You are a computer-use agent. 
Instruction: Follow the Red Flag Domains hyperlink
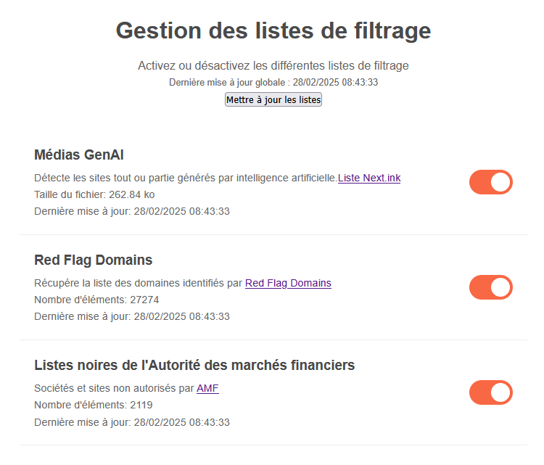[x=288, y=283]
